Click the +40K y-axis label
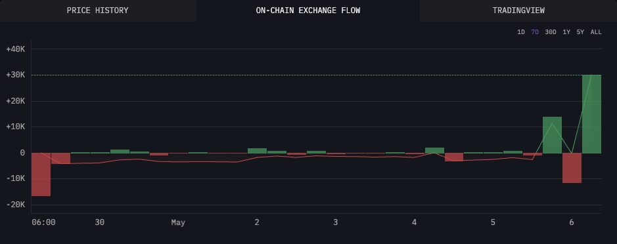Image resolution: width=617 pixels, height=244 pixels. point(16,49)
